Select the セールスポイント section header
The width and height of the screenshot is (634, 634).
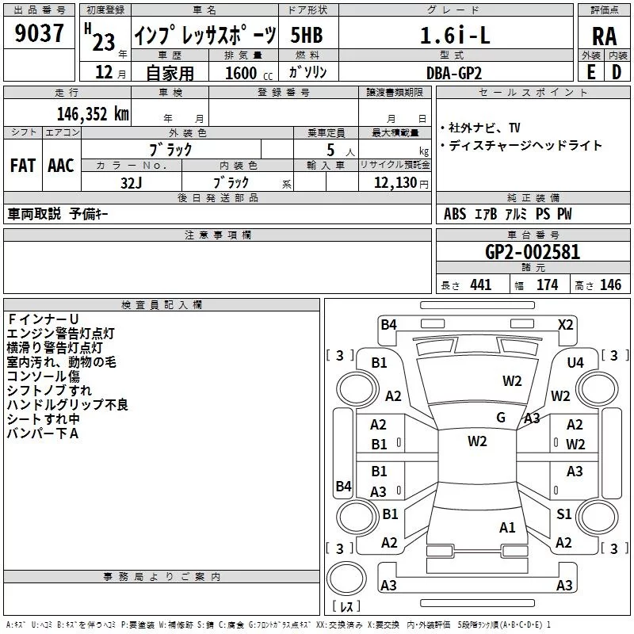point(533,92)
